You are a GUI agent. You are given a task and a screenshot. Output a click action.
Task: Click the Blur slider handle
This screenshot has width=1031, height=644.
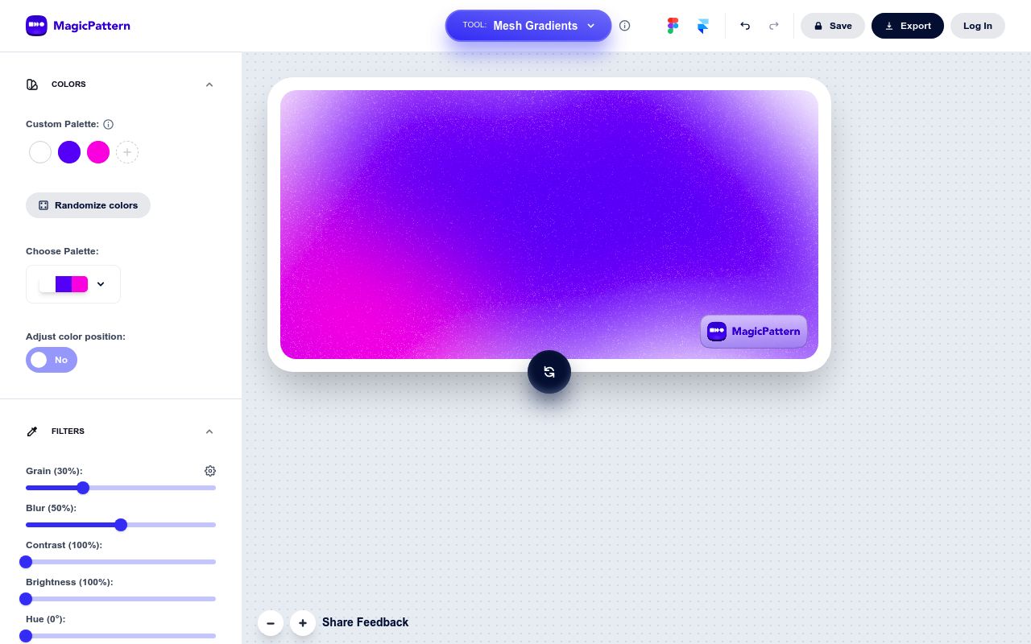click(x=121, y=525)
